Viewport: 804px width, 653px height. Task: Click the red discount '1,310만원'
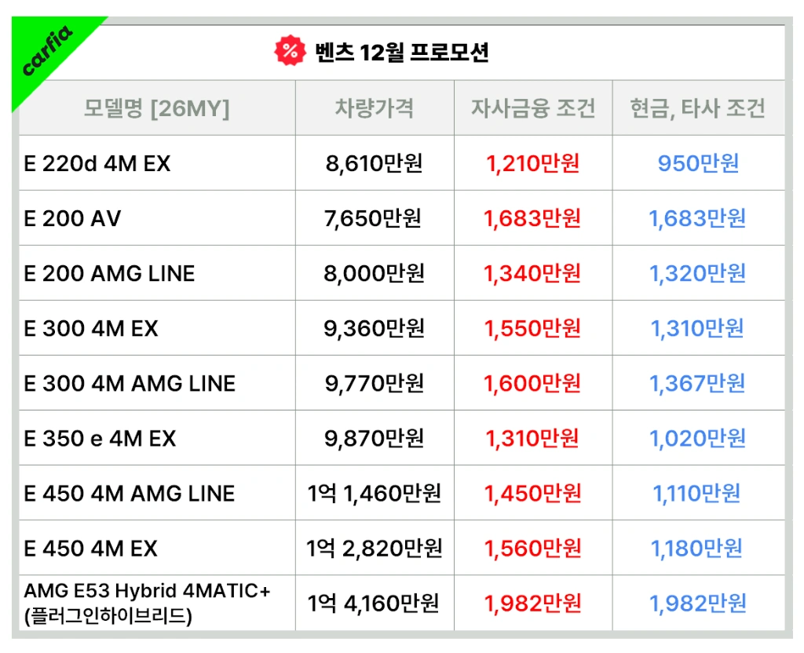pyautogui.click(x=532, y=438)
